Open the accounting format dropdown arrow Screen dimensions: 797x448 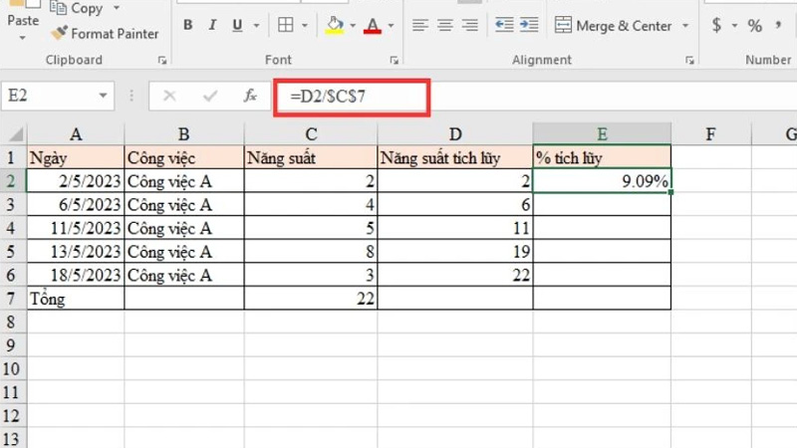(734, 25)
